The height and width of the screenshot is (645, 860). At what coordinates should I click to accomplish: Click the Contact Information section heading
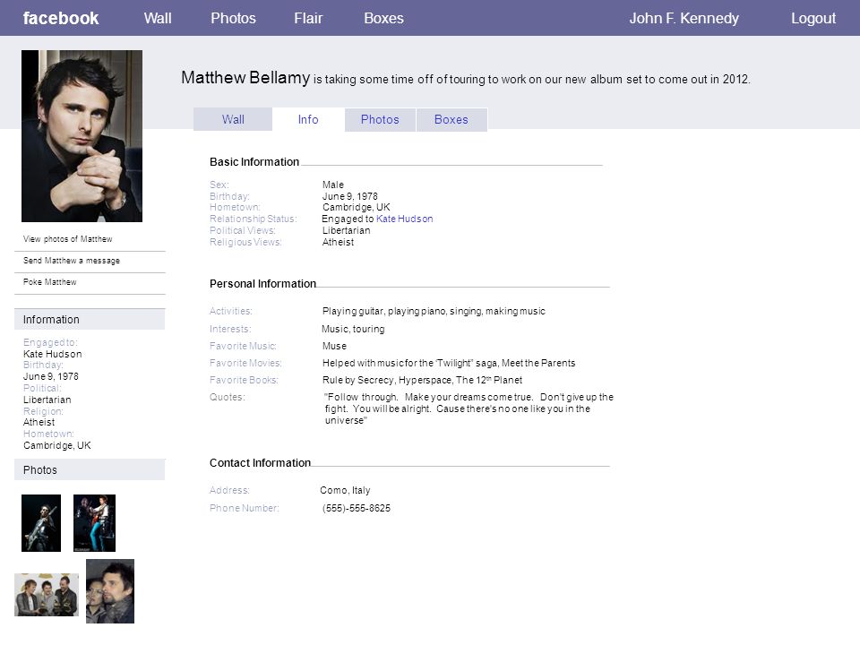pyautogui.click(x=260, y=463)
